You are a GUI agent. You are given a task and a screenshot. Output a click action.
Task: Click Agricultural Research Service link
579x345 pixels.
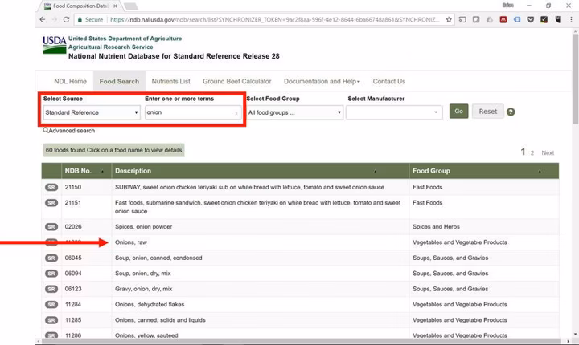click(x=110, y=47)
